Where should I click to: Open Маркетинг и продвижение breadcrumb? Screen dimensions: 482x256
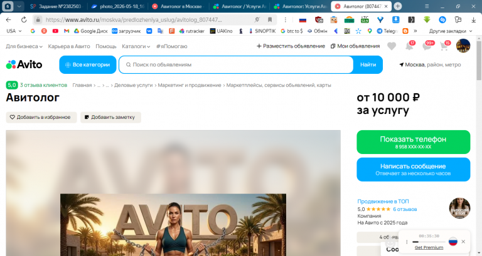point(190,85)
